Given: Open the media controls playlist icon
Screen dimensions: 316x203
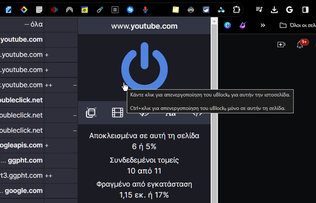Looking at the screenshot, I should tap(259, 9).
